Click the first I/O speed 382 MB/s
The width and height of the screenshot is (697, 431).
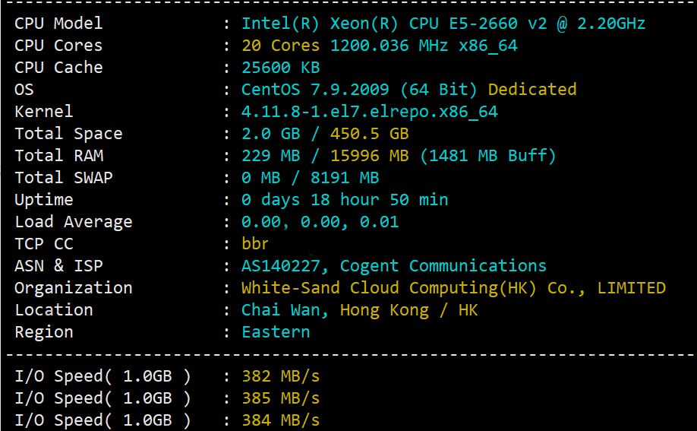pyautogui.click(x=280, y=376)
